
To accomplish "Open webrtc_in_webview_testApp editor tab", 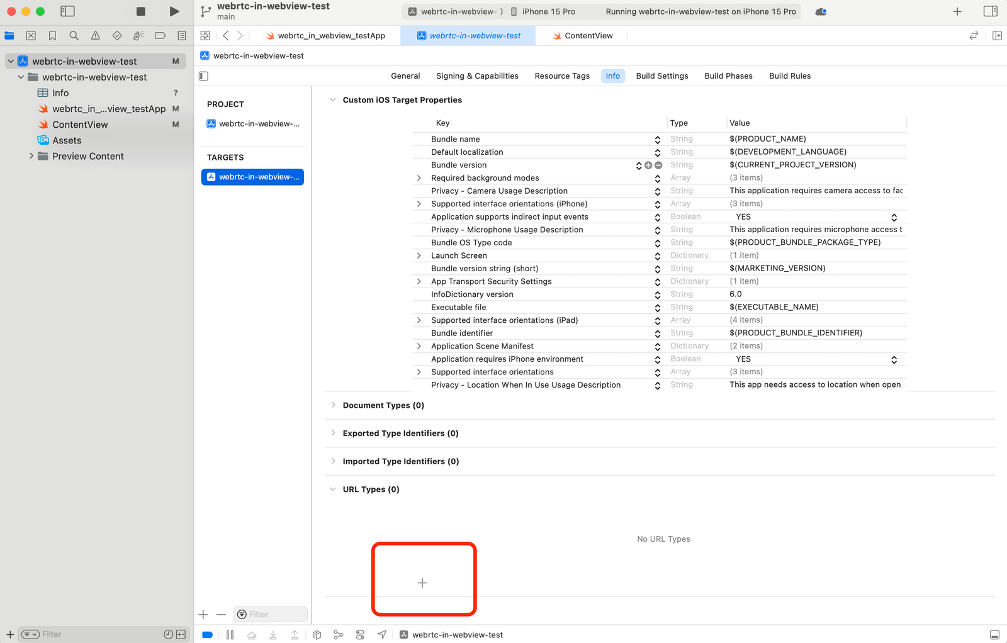I will coord(325,36).
